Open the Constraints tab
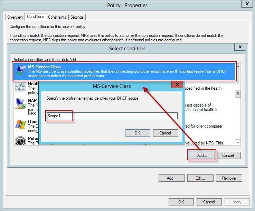 pyautogui.click(x=57, y=17)
